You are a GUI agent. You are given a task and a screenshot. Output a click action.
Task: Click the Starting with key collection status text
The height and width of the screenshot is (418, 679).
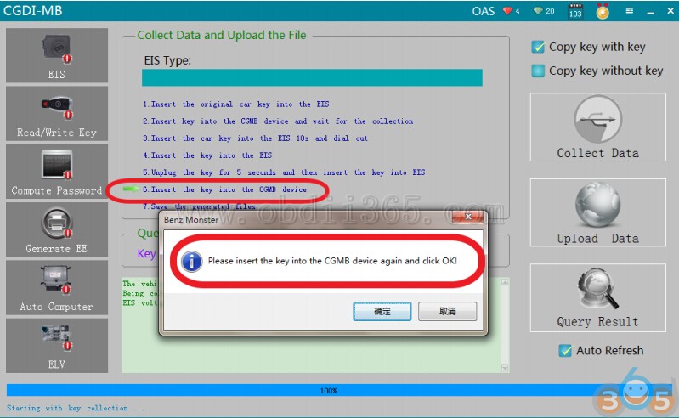[x=76, y=408]
